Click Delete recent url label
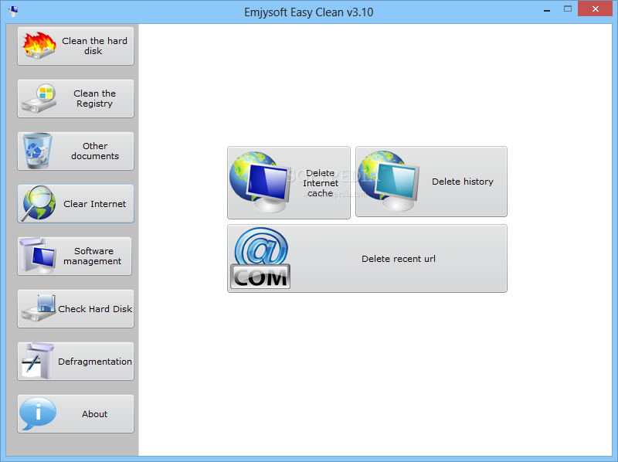Viewport: 618px width, 462px height. (399, 259)
